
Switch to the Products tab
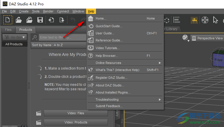[x=26, y=30]
